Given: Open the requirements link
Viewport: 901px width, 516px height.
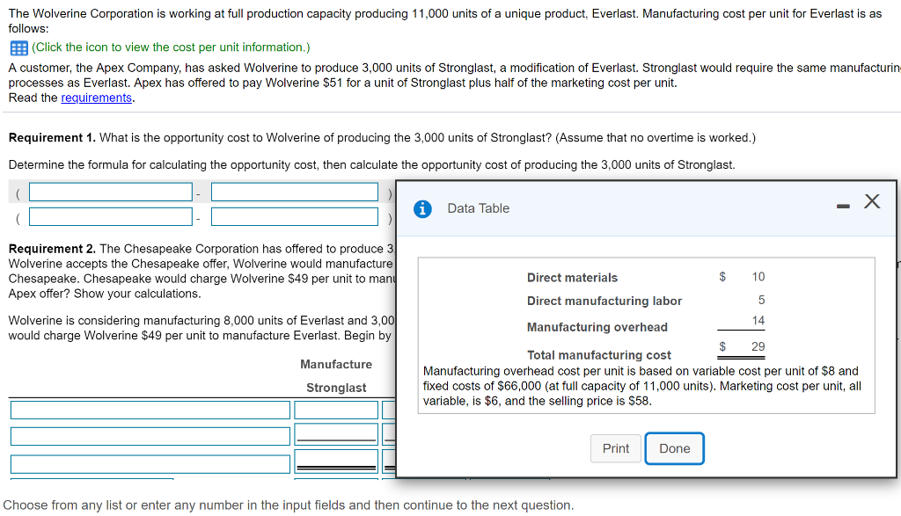Looking at the screenshot, I should (97, 98).
